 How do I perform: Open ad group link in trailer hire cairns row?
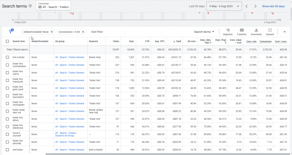click(70, 73)
